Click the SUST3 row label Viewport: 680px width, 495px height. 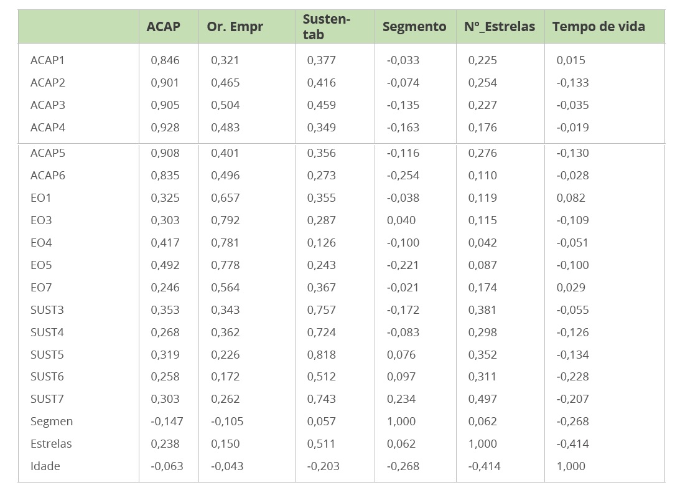pos(47,310)
